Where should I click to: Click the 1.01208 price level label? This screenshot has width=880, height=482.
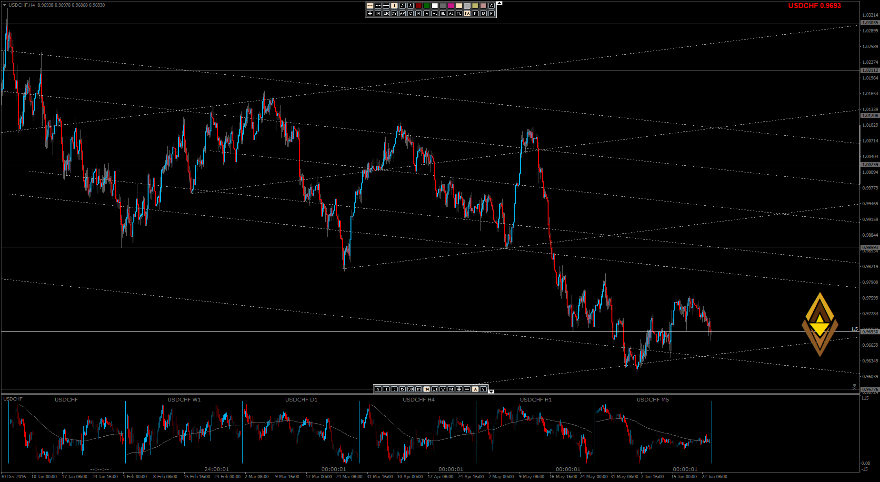[x=870, y=116]
